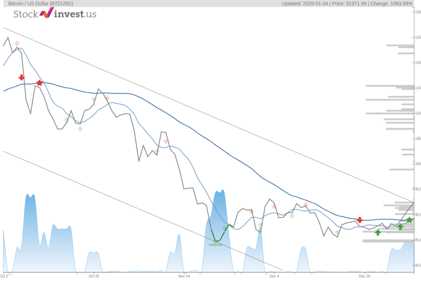Click the Dec 24 date label

point(365,276)
